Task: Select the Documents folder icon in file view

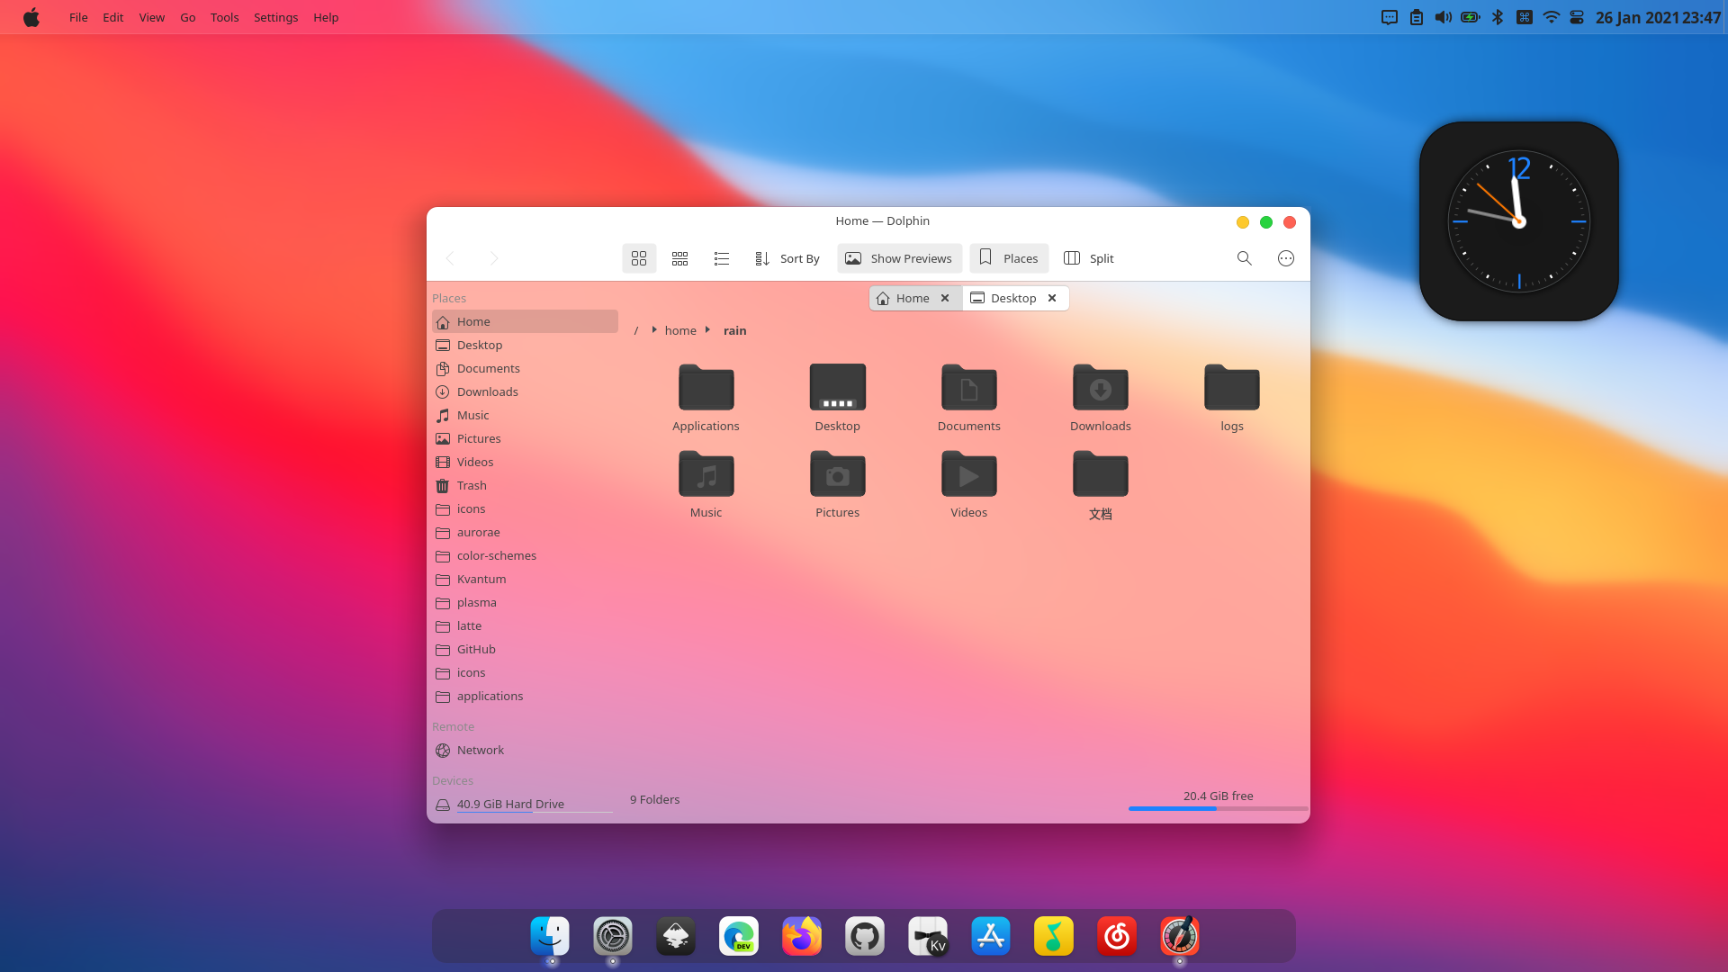Action: [969, 387]
